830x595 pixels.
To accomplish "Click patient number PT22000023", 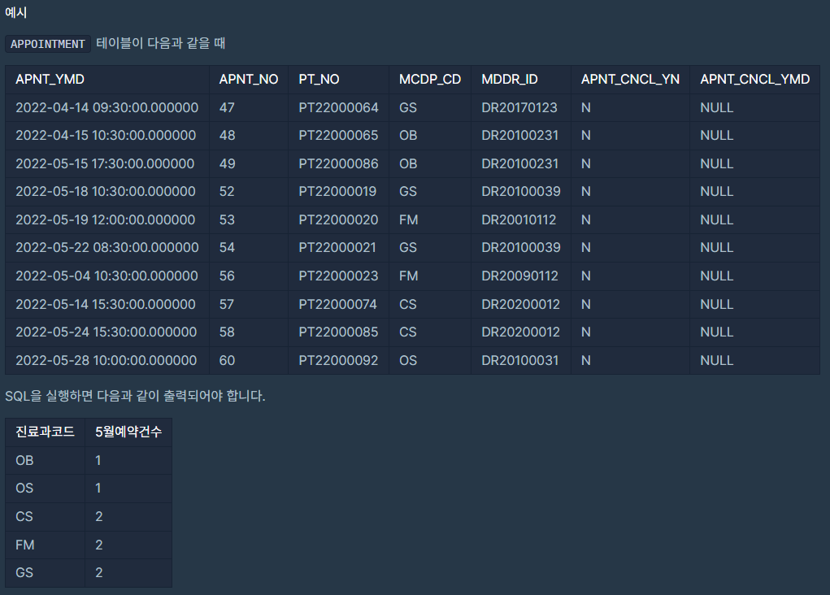I will coord(338,276).
